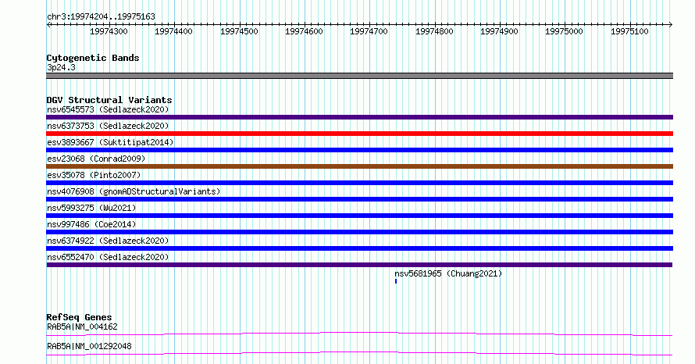Click ruler position 19974800
This screenshot has height=364, width=695.
tap(434, 31)
